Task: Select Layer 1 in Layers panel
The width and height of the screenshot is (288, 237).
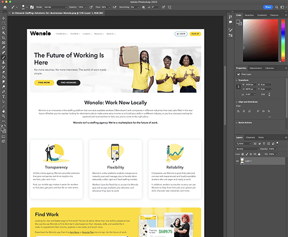Action: [x=260, y=161]
